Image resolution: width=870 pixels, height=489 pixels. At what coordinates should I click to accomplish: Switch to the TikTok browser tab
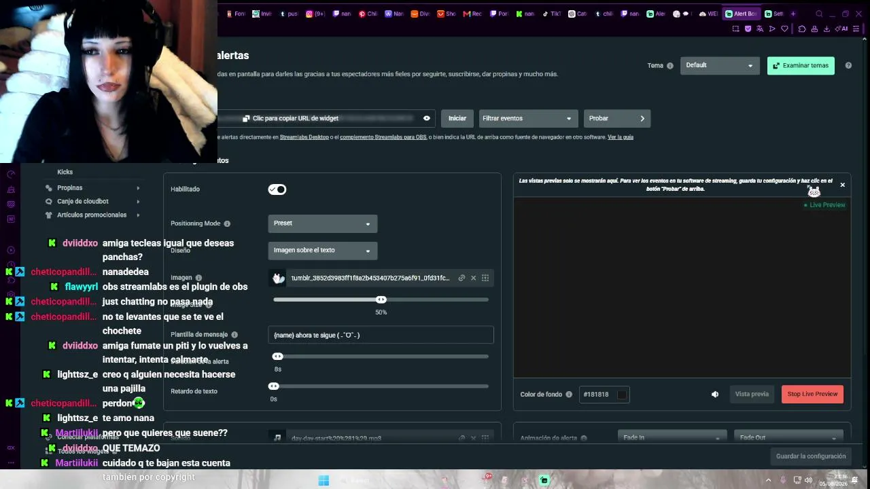[552, 14]
